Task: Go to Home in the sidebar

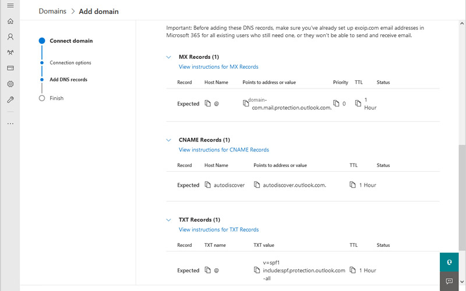Action: click(10, 22)
